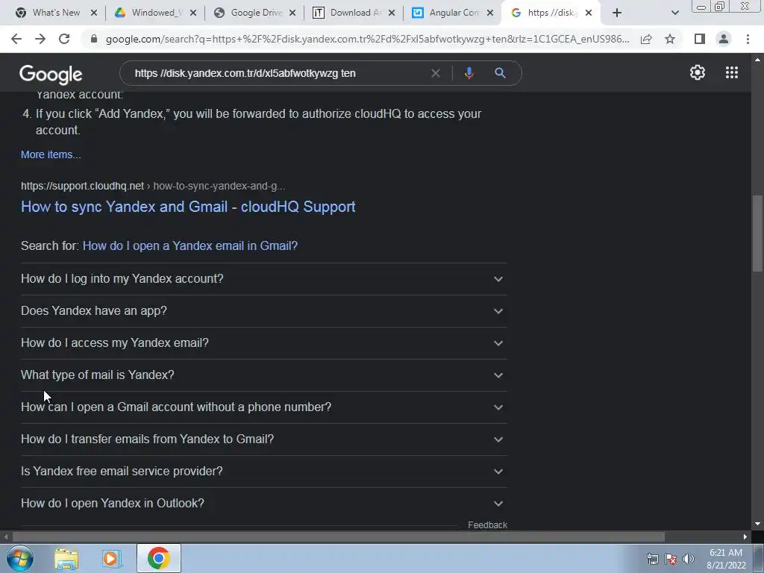Close the Google Drive tab

[292, 13]
